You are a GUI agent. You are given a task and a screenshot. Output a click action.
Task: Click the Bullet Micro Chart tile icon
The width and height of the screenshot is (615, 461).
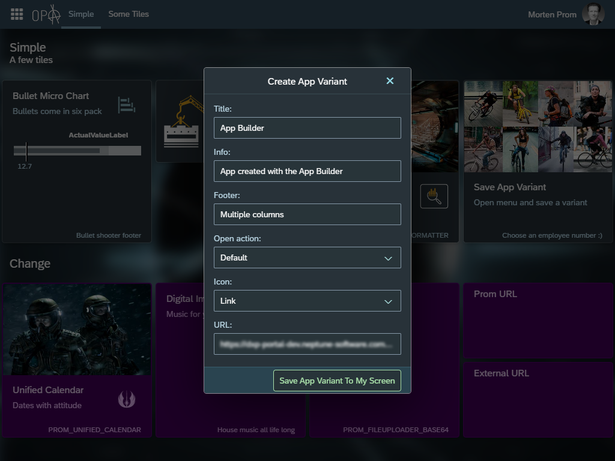(x=126, y=104)
